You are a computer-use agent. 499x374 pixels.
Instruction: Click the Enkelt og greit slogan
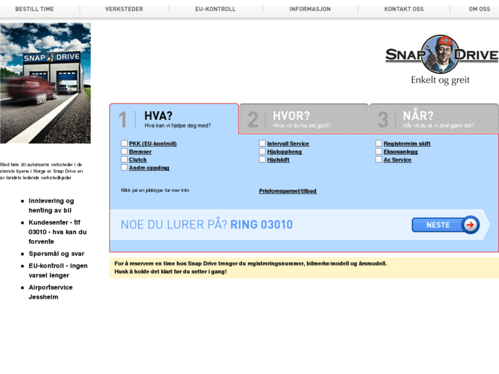[x=440, y=80]
